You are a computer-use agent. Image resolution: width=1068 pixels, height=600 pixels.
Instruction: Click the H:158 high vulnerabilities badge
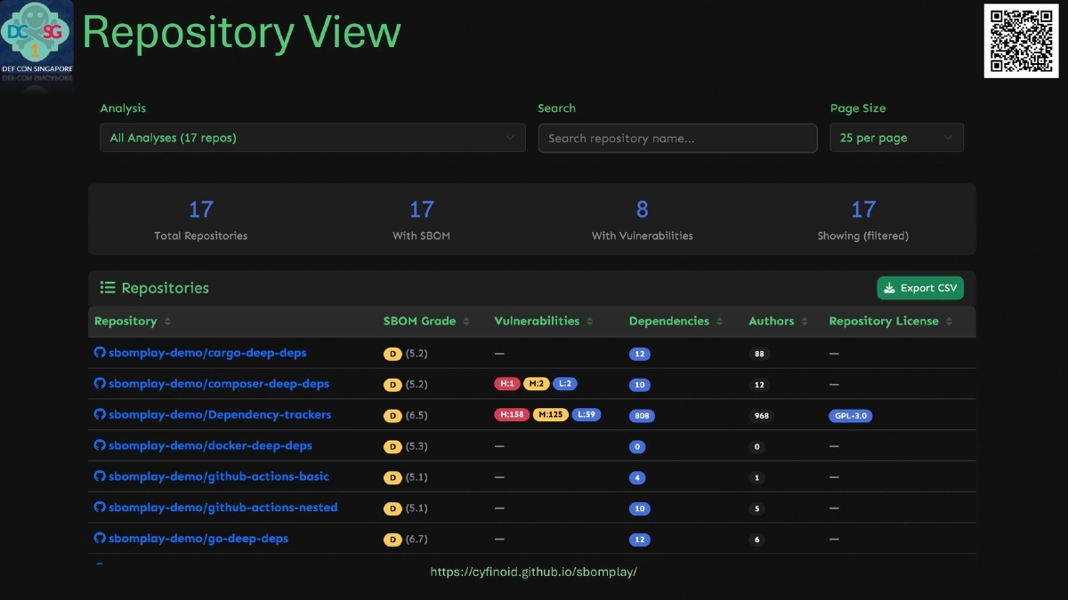511,415
